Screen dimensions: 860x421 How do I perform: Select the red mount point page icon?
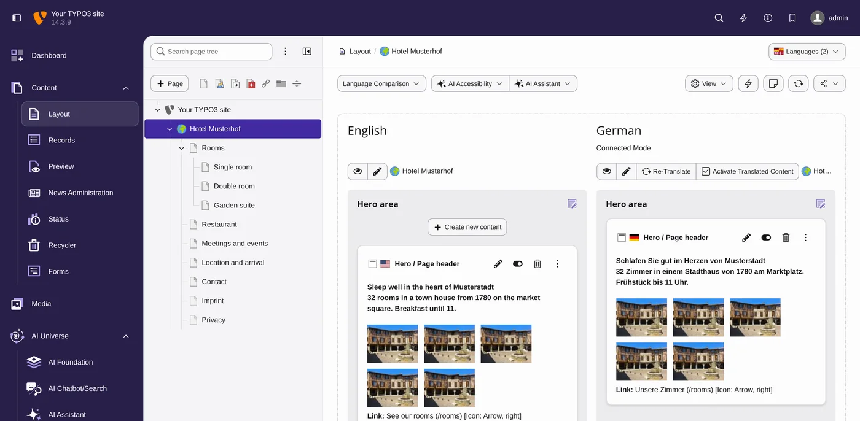[x=251, y=83]
